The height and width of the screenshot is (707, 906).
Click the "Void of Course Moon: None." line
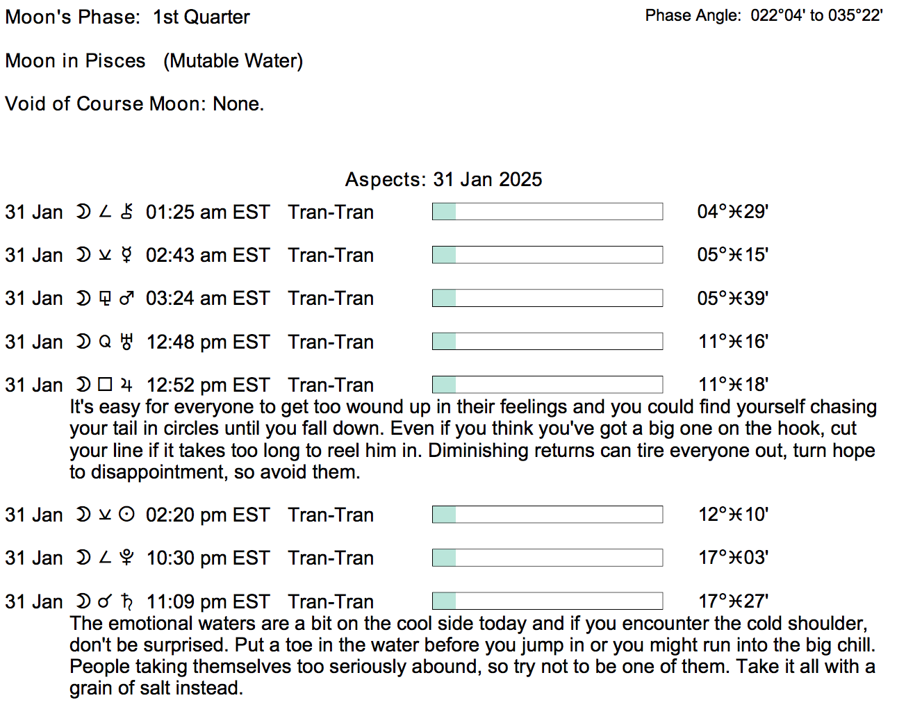(x=135, y=103)
